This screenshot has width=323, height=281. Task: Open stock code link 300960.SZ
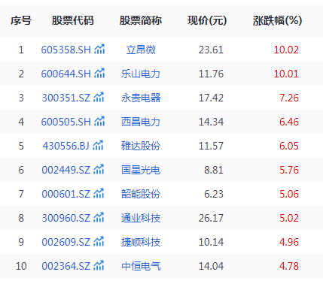(66, 218)
